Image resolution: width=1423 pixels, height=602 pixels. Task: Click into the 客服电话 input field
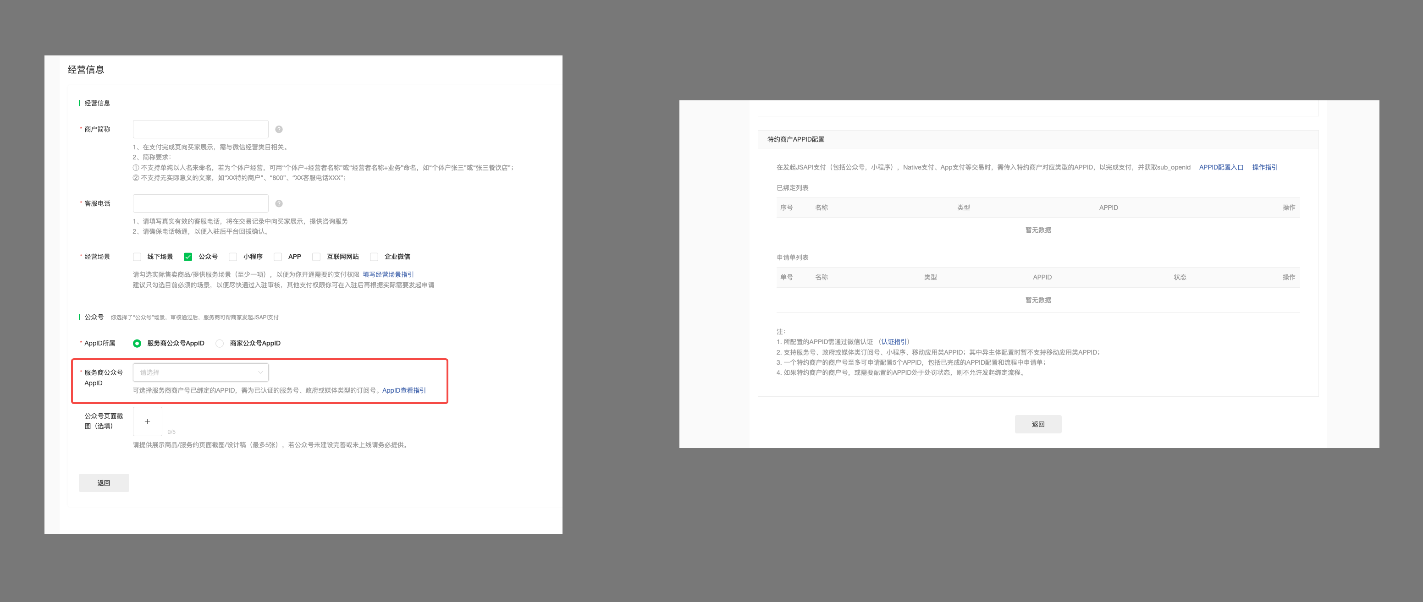200,203
